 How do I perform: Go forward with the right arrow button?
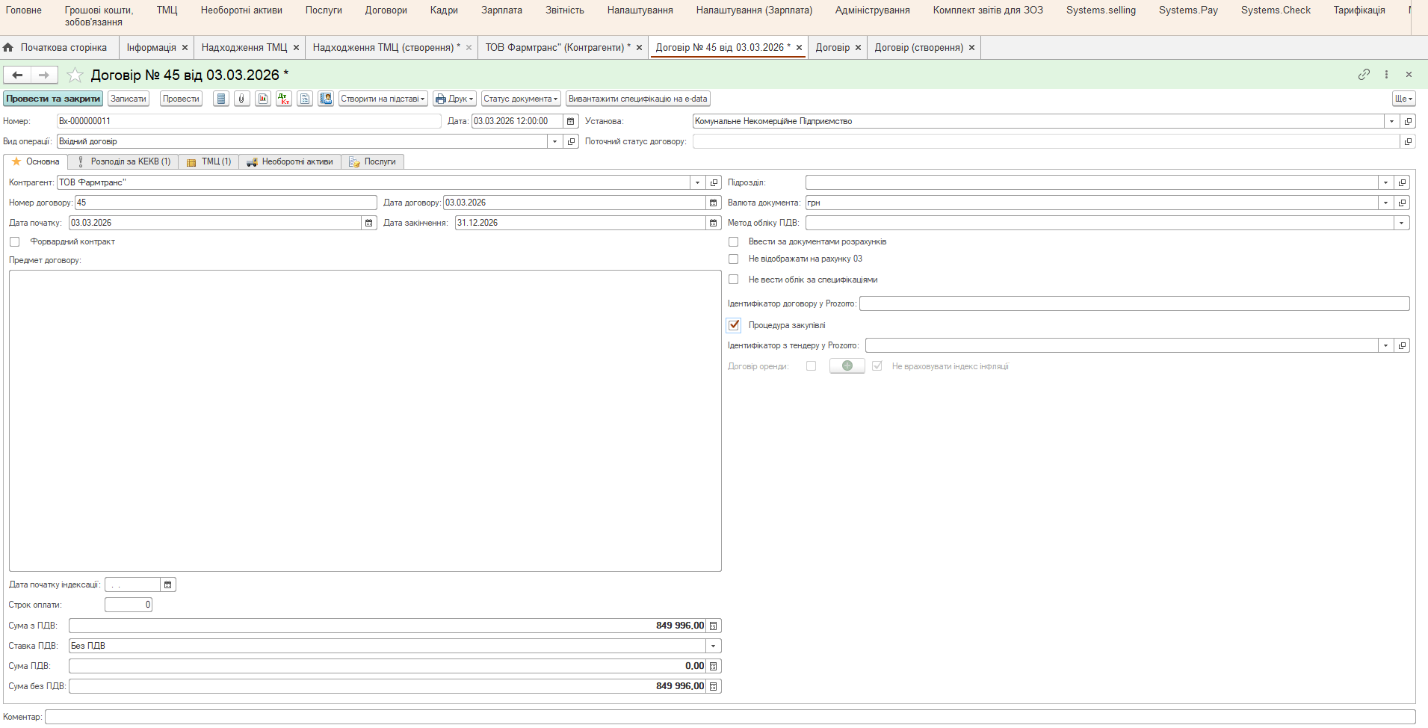[44, 75]
